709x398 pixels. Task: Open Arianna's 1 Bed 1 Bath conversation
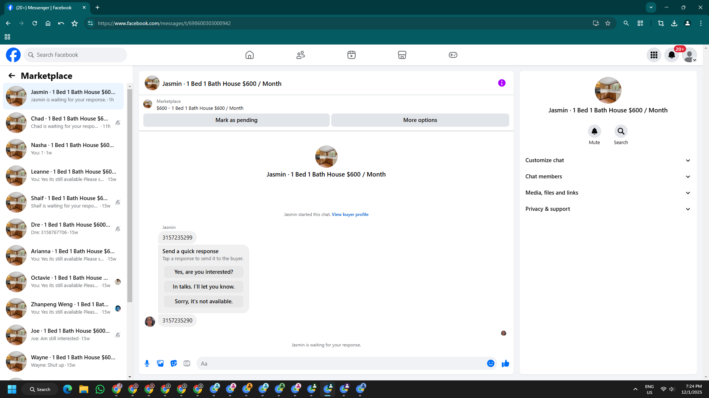click(64, 255)
